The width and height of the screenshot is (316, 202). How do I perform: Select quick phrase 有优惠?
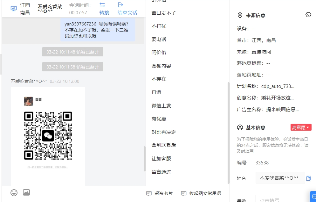159,119
